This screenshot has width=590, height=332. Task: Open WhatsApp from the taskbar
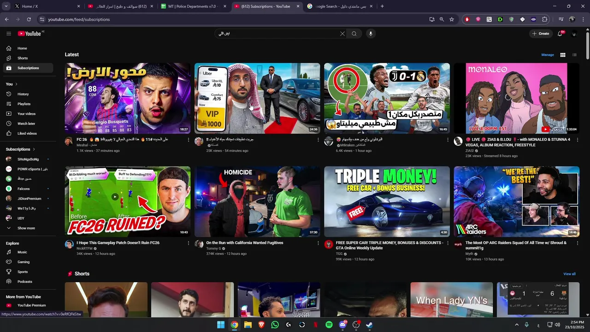[x=275, y=325]
